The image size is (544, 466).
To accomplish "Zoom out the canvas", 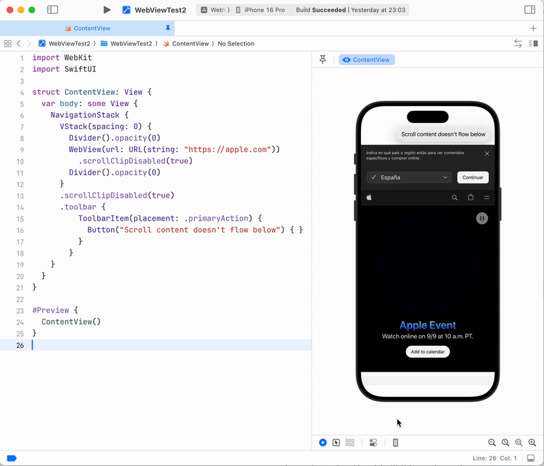I will pos(492,442).
